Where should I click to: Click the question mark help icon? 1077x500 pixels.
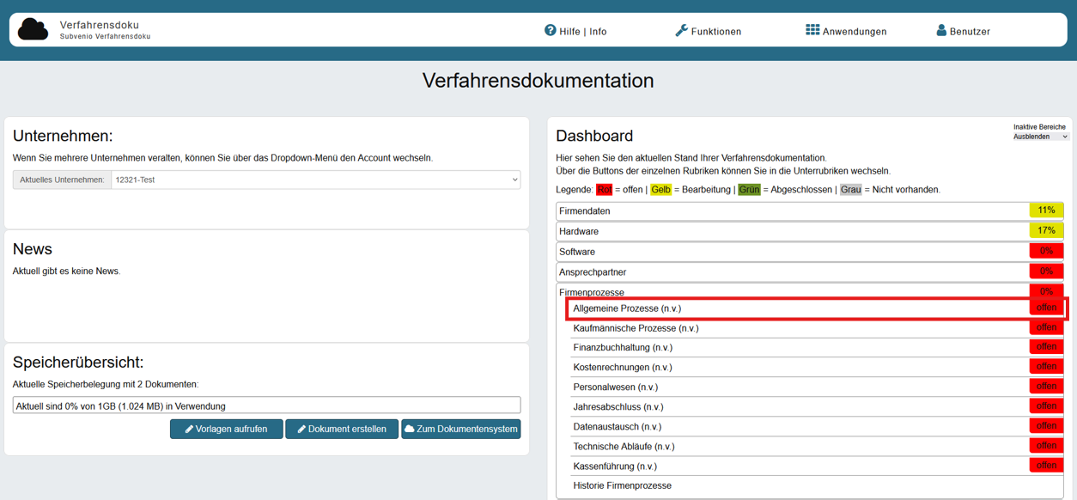coord(551,30)
